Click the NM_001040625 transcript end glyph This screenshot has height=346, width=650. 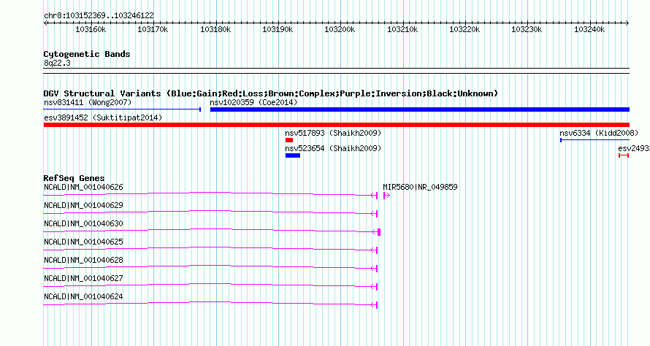tap(375, 250)
